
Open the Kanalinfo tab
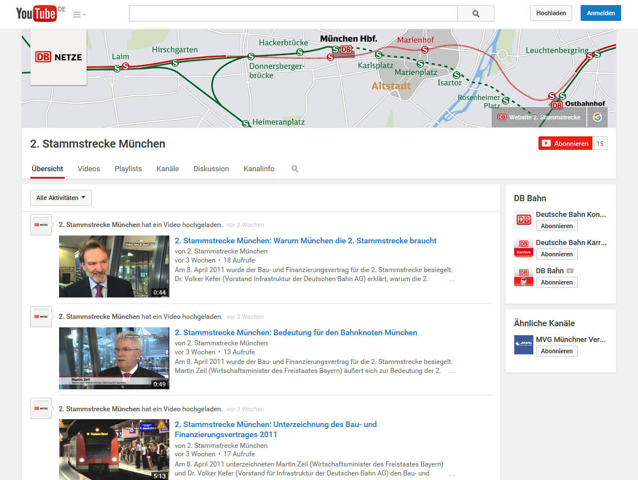259,168
